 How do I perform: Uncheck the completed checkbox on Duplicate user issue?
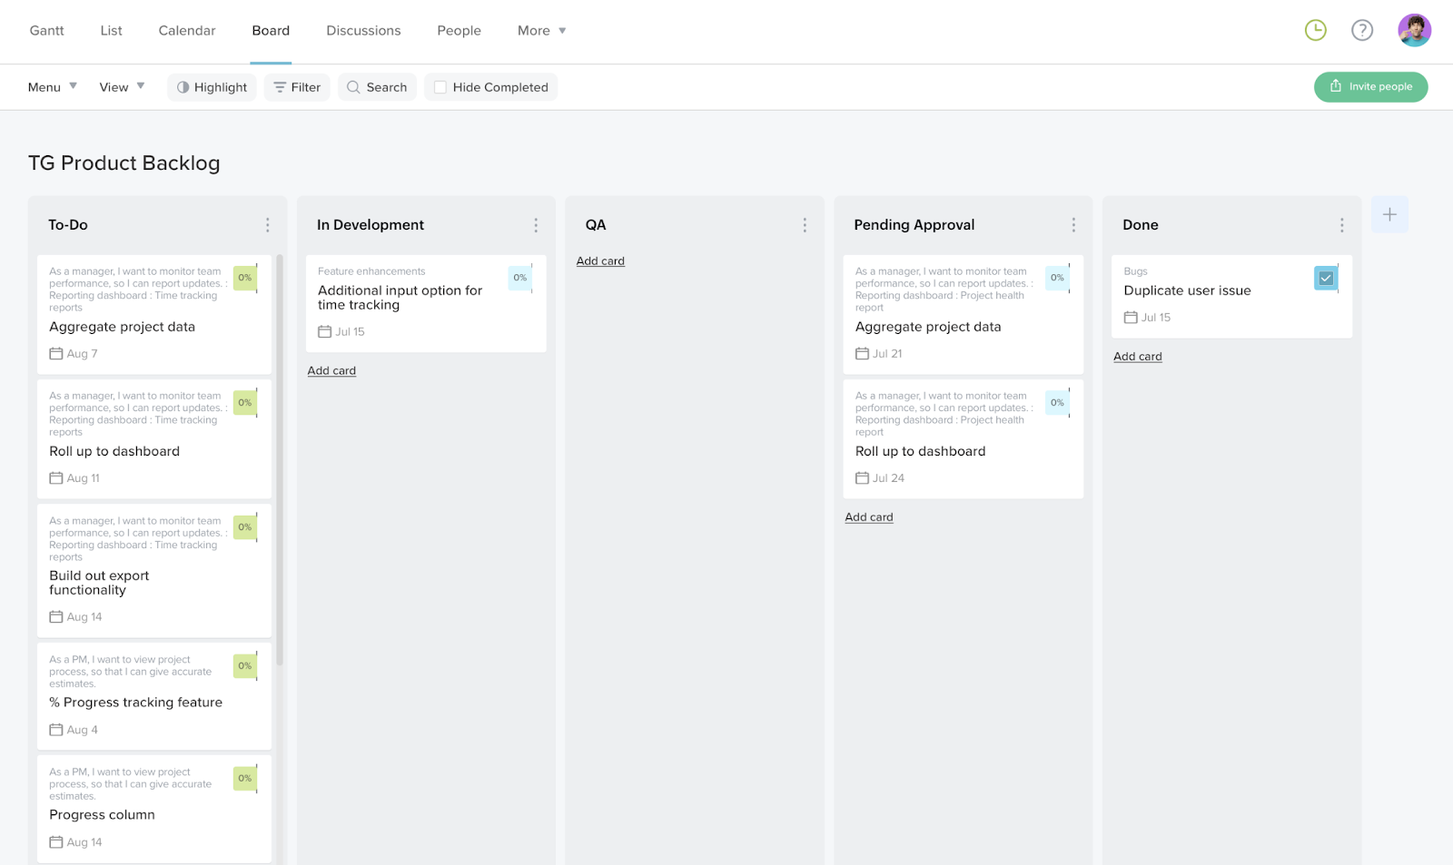pos(1325,278)
